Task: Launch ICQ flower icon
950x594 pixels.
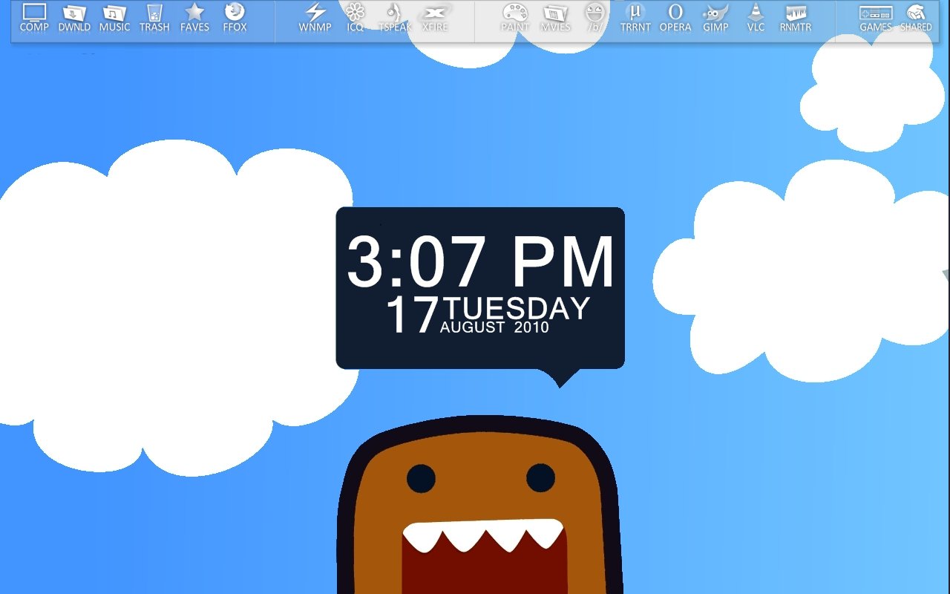Action: click(356, 18)
